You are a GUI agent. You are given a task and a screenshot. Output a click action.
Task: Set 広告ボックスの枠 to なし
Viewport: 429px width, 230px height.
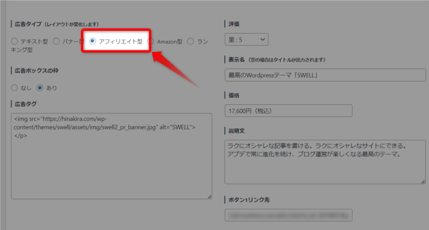pos(15,88)
